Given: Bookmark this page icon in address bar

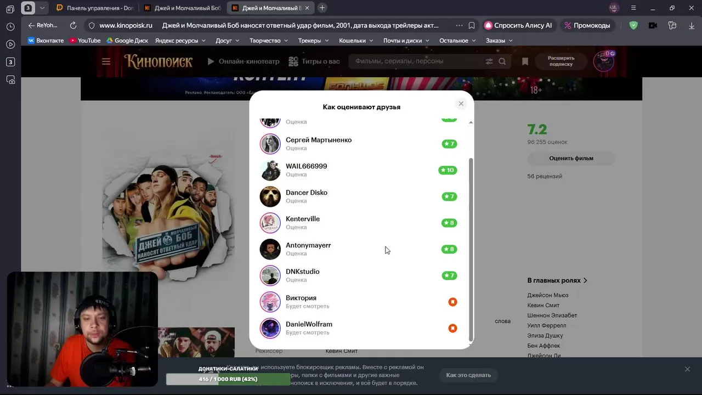Looking at the screenshot, I should pos(472,25).
